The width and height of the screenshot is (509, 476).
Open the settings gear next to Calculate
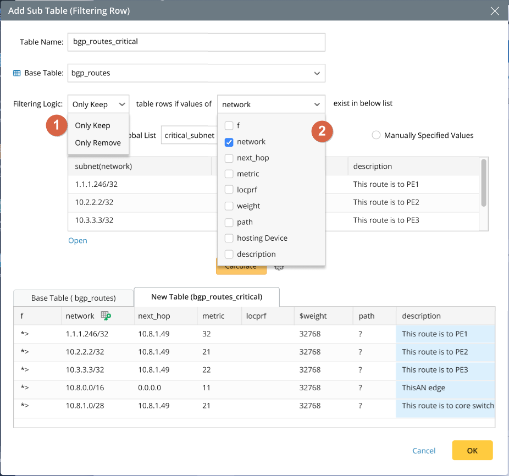coord(279,268)
